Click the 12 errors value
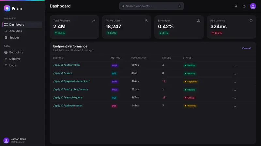Screen dimensions: 261x146 [164, 81]
